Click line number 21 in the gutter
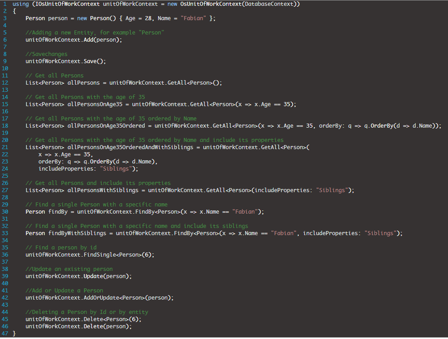Image resolution: width=448 pixels, height=339 pixels. [x=5, y=147]
